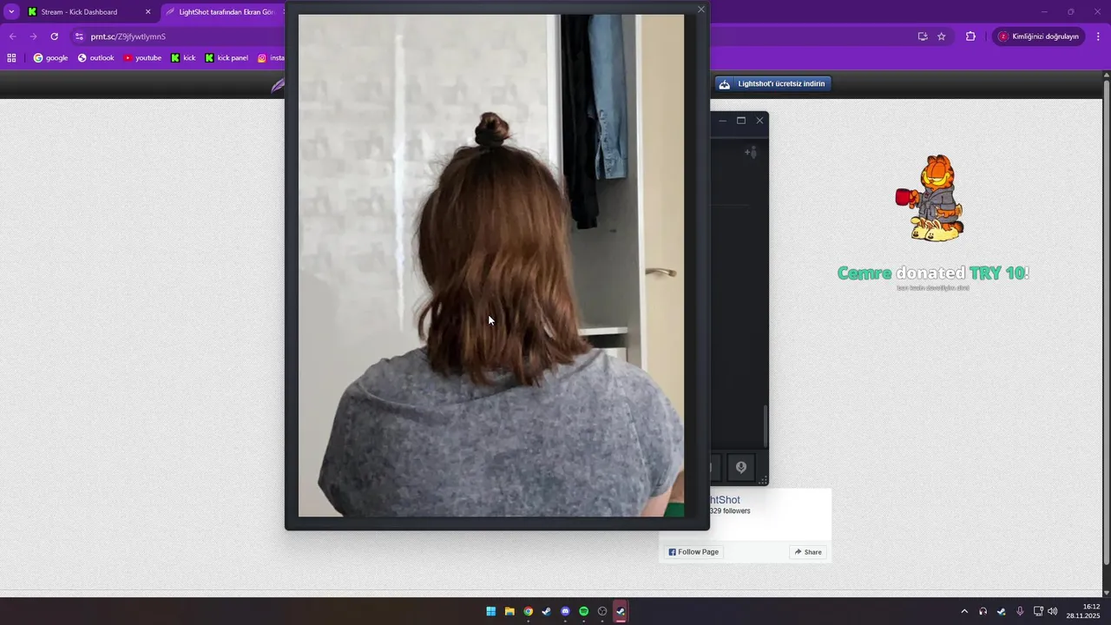1111x625 pixels.
Task: Open the OBS Studio taskbar icon
Action: (602, 611)
